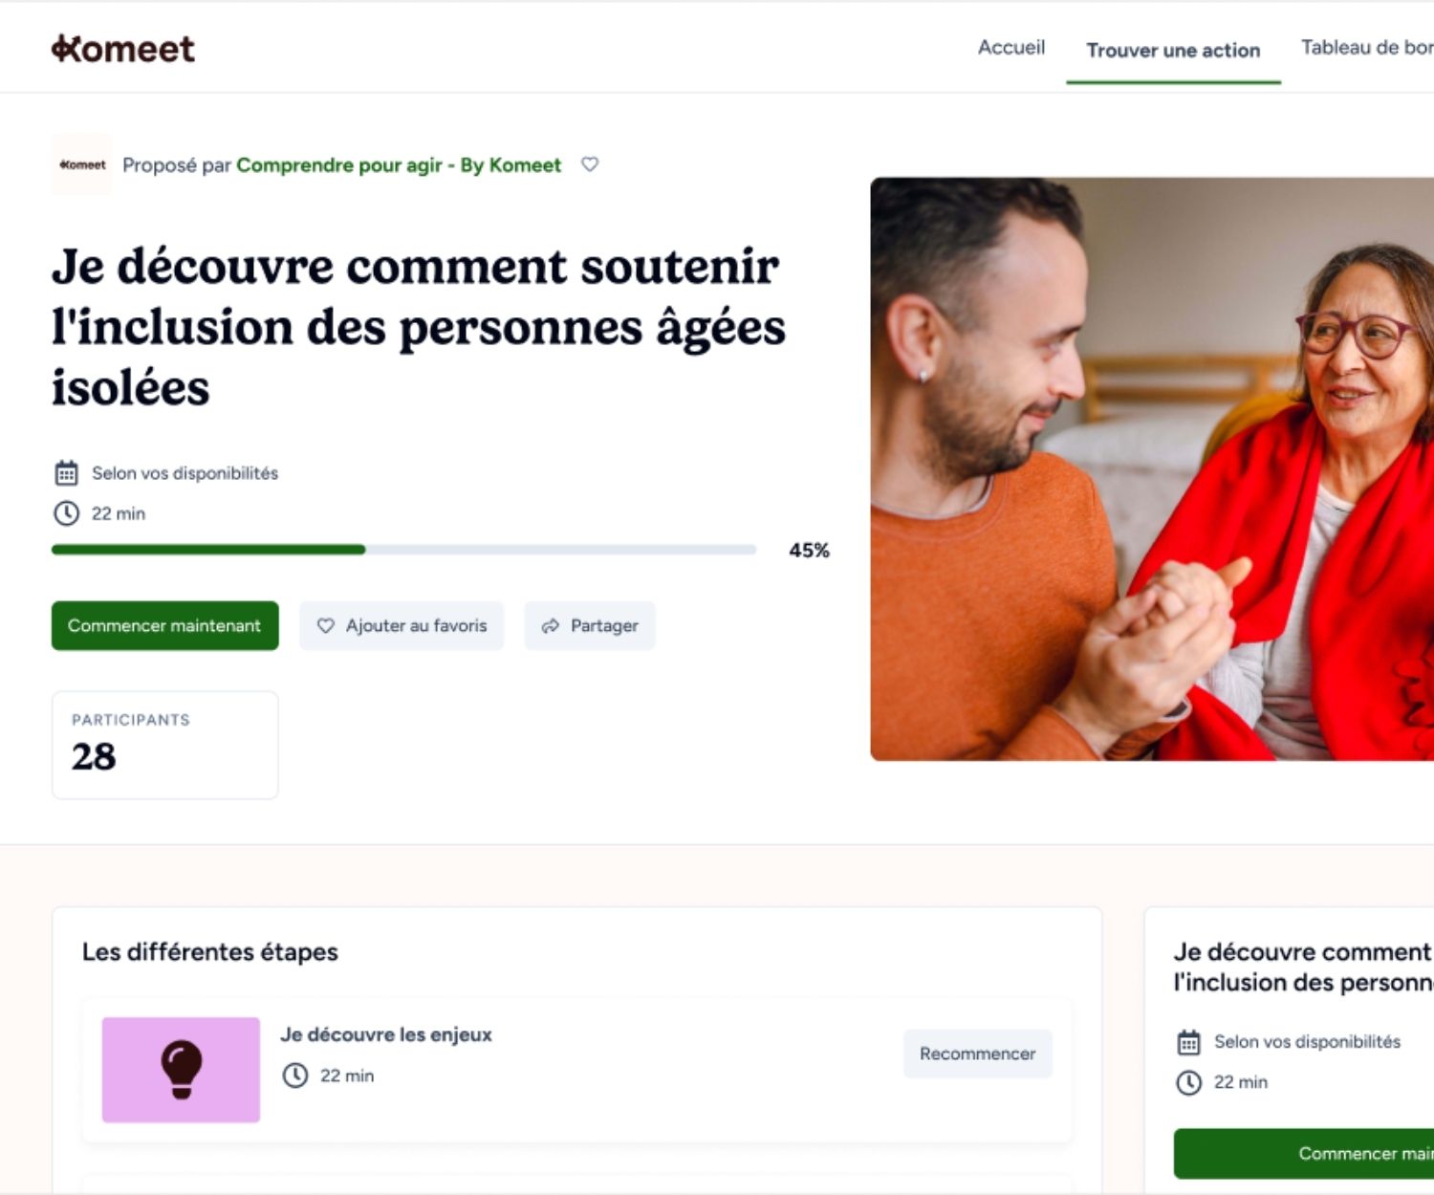Click the Recommencer button
1434x1195 pixels.
(977, 1054)
